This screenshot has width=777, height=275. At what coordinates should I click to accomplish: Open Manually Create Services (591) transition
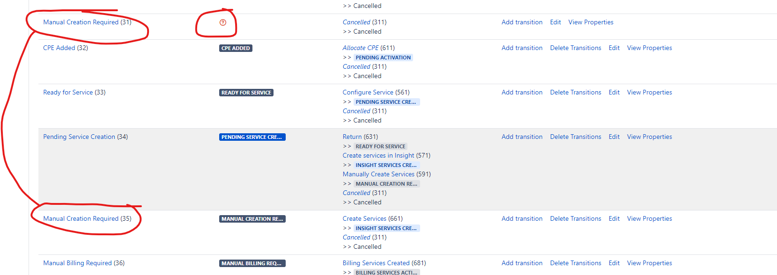pos(378,174)
